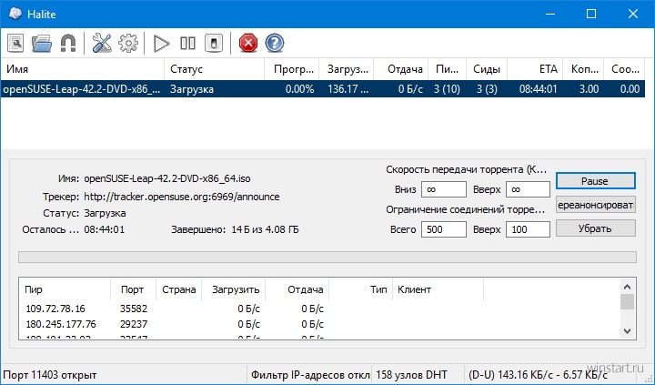Screen dimensions: 655x385
Task: Click the Halite app icon in title bar
Action: pyautogui.click(x=15, y=14)
